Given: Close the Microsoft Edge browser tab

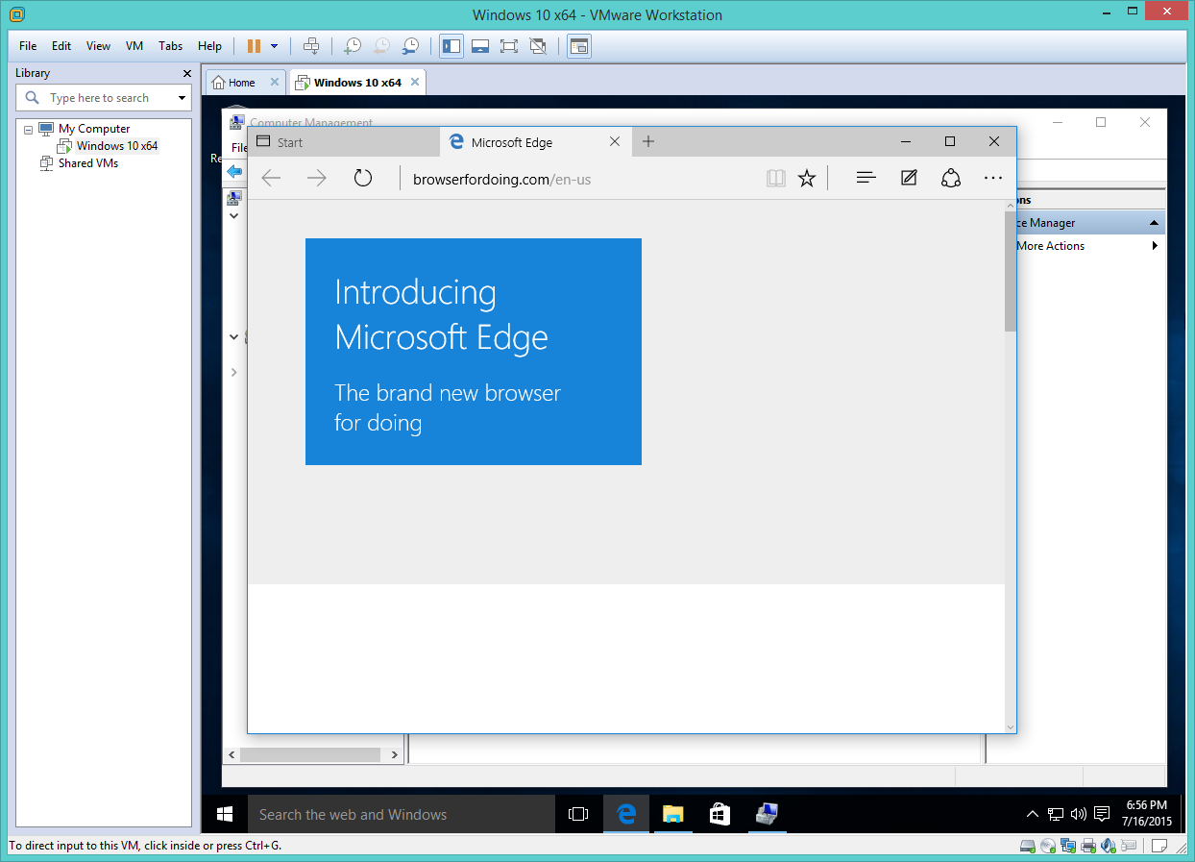Looking at the screenshot, I should point(615,142).
